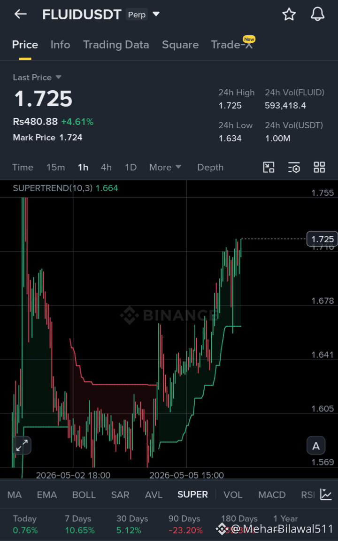338x541 pixels.
Task: Open chart drawing tools icon
Action: 269,167
